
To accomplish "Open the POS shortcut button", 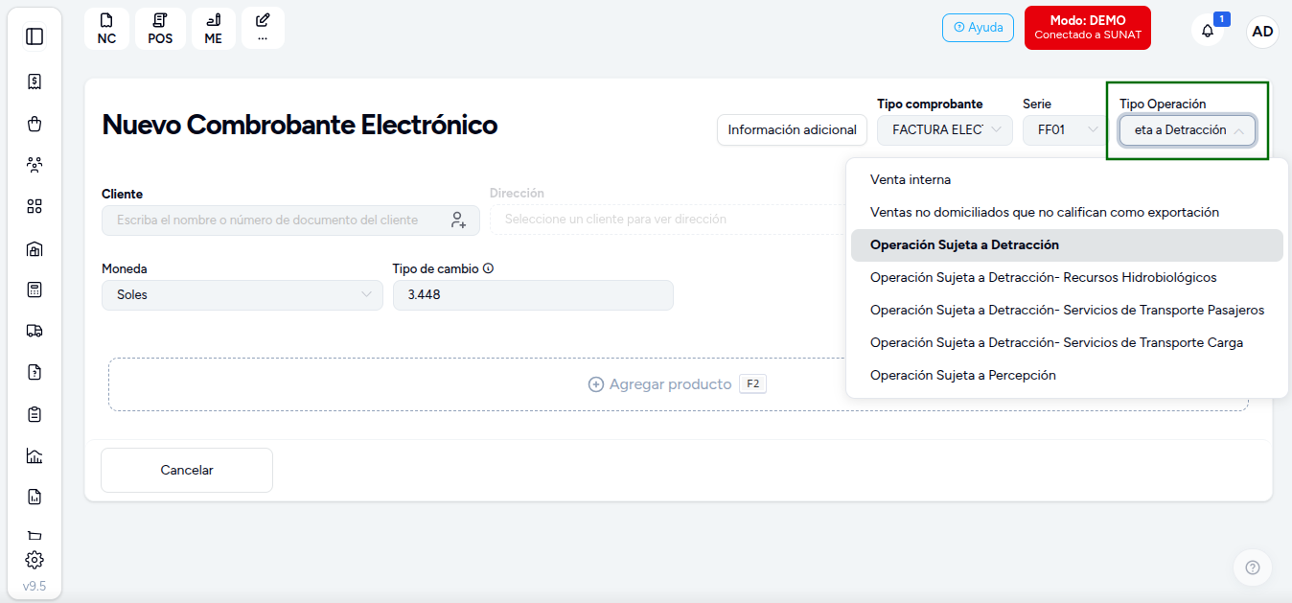I will click(160, 29).
